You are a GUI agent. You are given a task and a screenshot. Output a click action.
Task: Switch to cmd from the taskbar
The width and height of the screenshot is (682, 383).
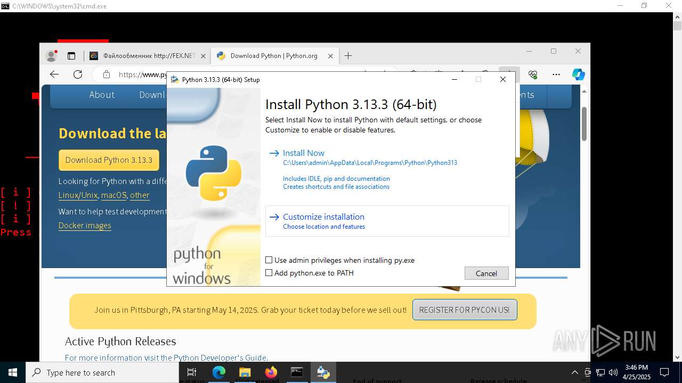click(297, 372)
